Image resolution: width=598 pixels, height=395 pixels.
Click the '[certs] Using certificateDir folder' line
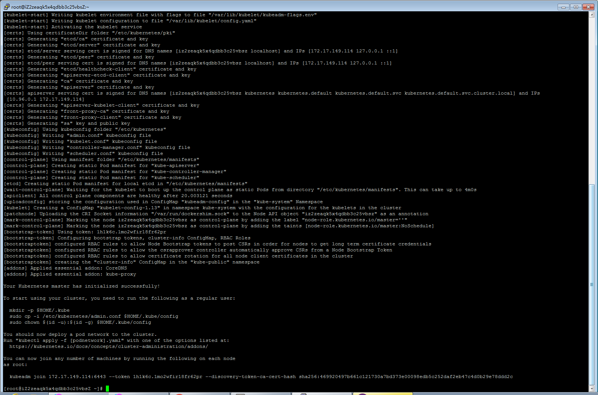pos(89,33)
